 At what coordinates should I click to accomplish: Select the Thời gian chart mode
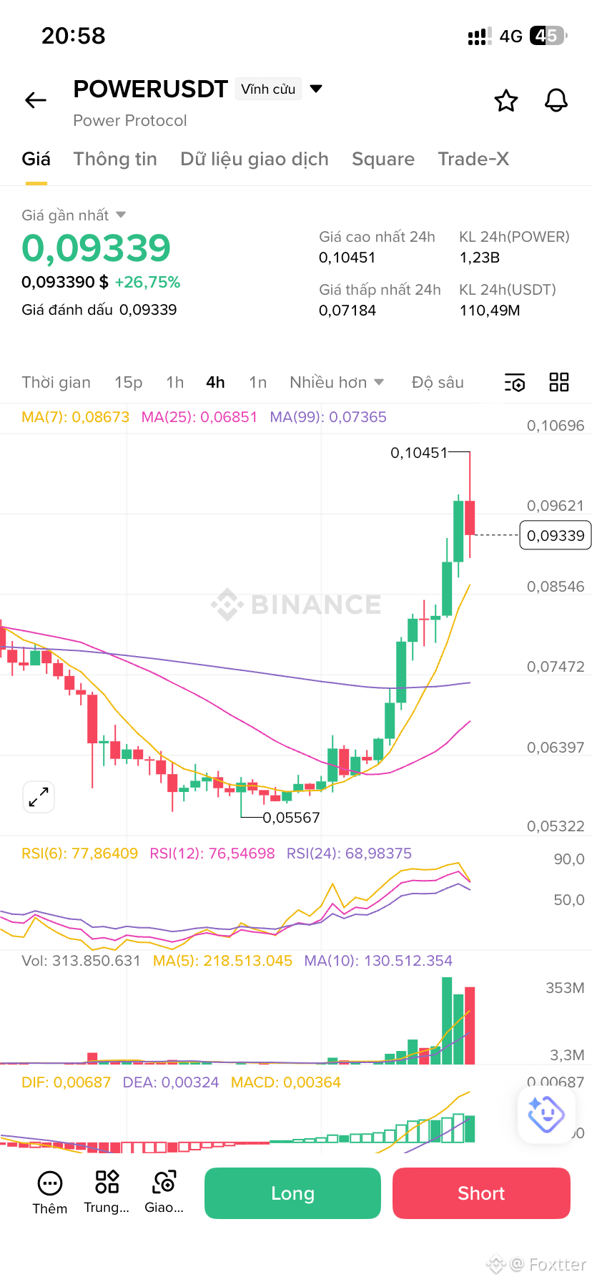[56, 383]
